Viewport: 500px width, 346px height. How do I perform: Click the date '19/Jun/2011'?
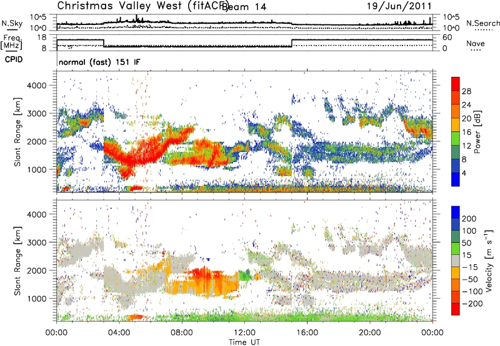tap(399, 6)
